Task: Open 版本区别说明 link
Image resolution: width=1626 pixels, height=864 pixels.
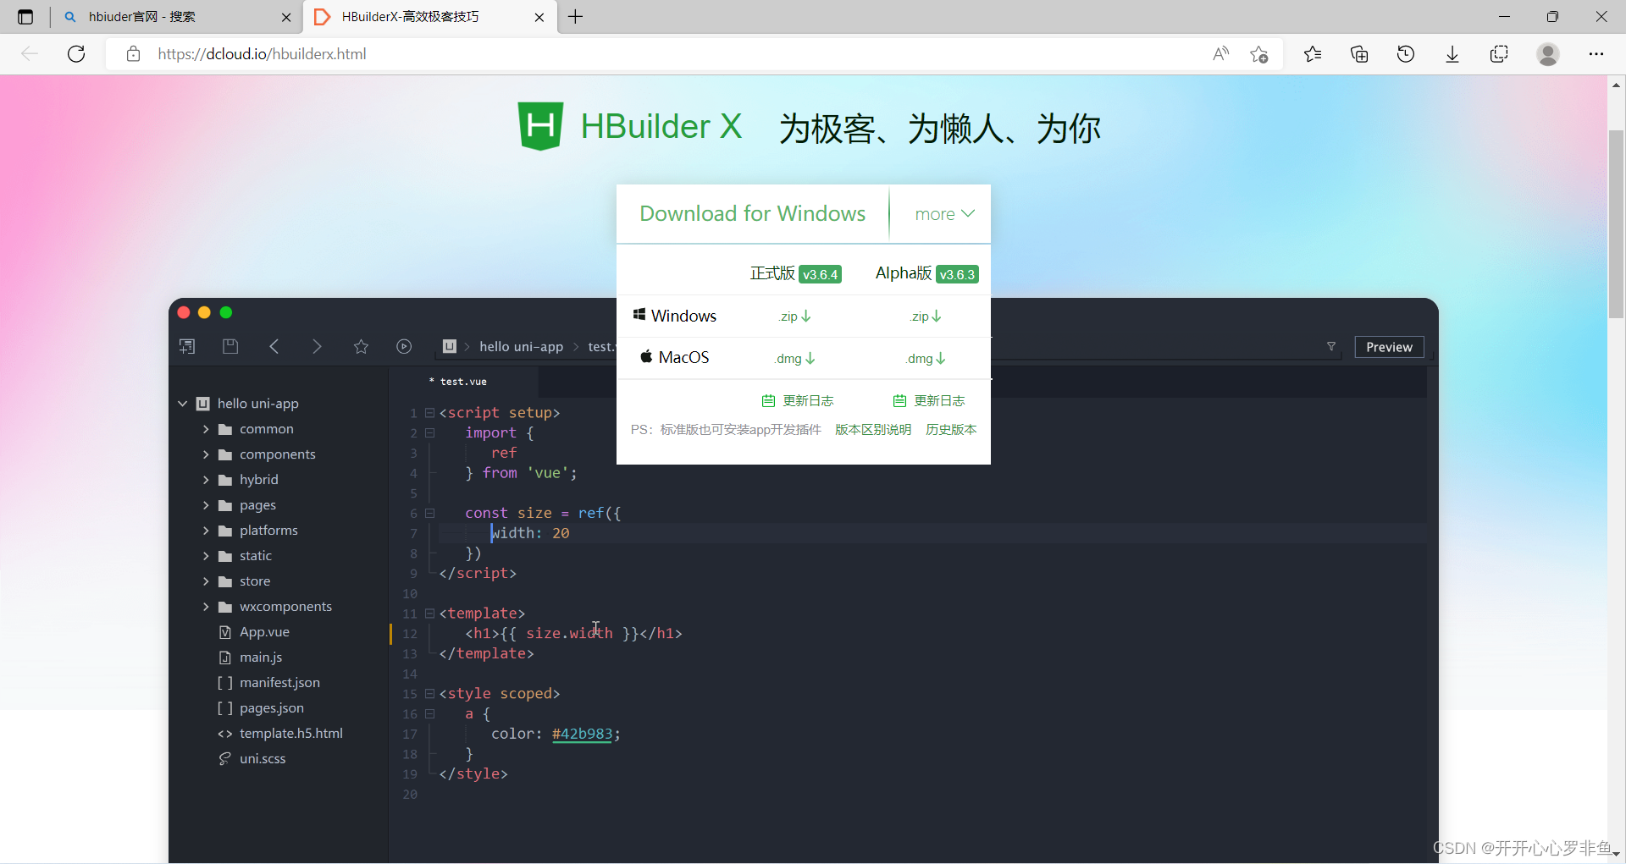Action: [x=873, y=429]
